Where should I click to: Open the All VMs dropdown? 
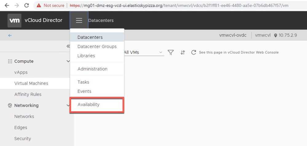tap(143, 52)
